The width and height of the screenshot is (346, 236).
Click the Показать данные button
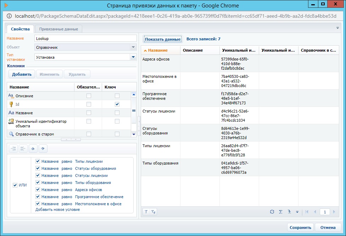pos(163,39)
